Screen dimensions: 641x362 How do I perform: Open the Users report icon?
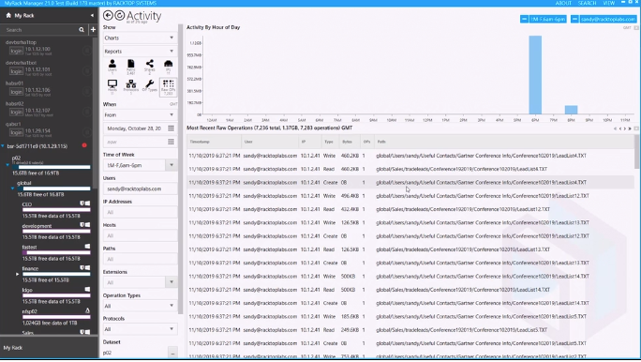tap(112, 66)
